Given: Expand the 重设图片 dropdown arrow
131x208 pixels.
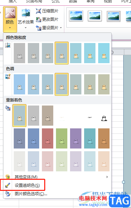Looking at the screenshot, I should click(x=61, y=28).
